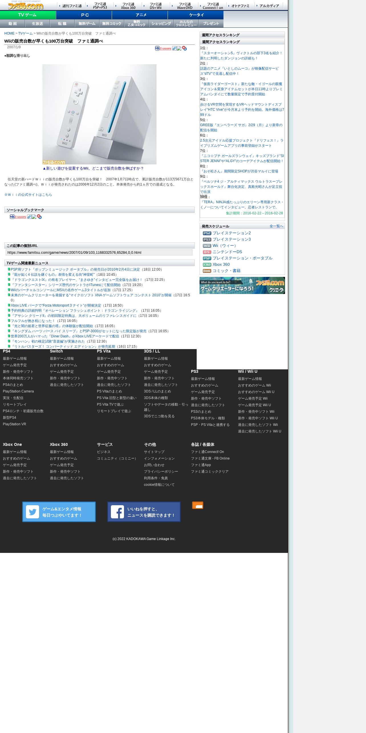Click the HOME breadcrumb link
Screen dimensions: 366x733
pyautogui.click(x=9, y=33)
